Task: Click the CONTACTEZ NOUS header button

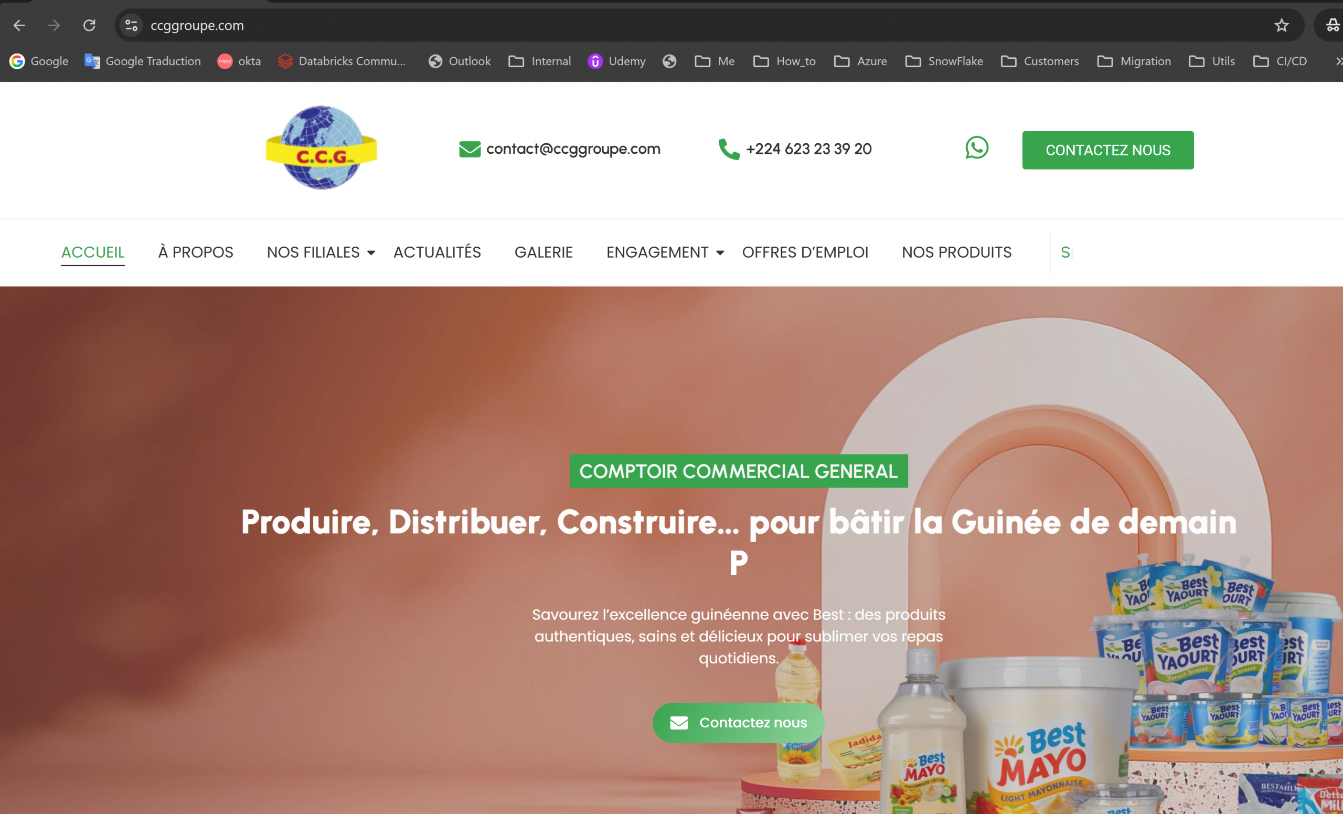Action: coord(1107,150)
